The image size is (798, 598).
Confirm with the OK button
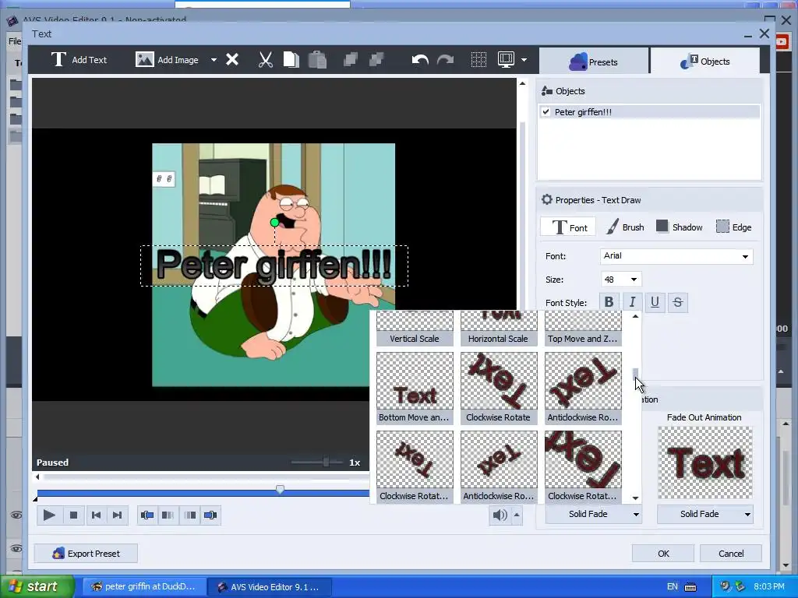click(663, 554)
